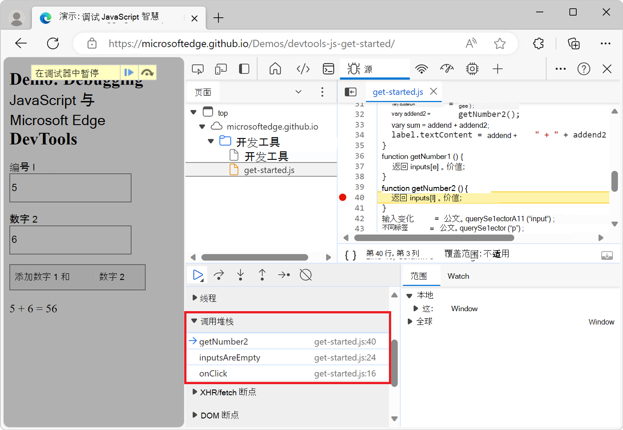Step out of the current function

click(262, 275)
